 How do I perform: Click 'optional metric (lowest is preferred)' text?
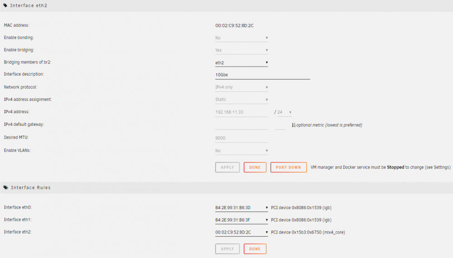coord(329,125)
